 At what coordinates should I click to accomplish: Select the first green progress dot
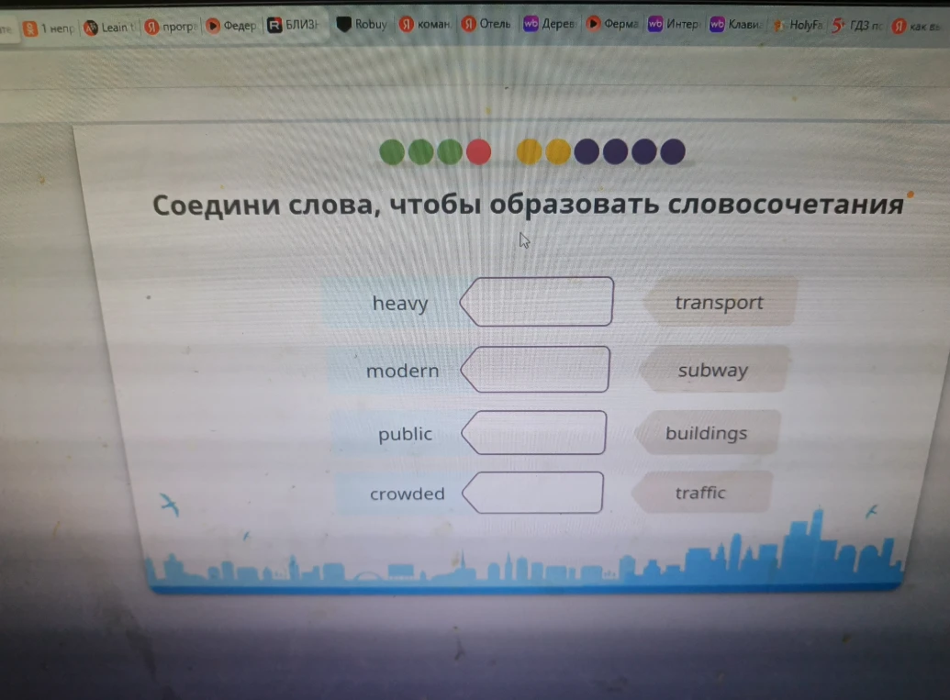[x=392, y=152]
